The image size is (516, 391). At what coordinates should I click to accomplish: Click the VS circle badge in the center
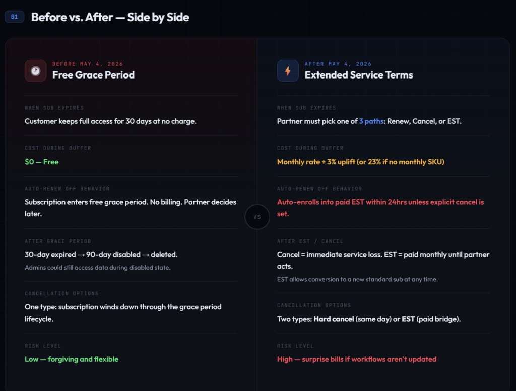point(257,217)
